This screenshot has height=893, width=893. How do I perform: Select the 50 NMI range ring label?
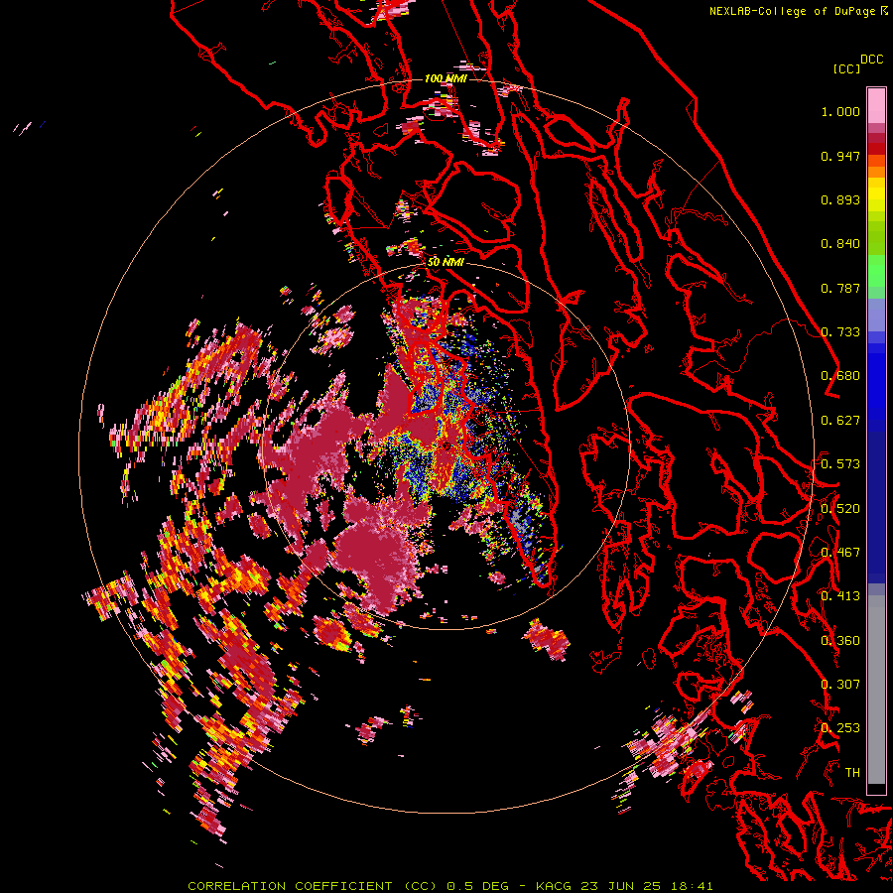(446, 262)
